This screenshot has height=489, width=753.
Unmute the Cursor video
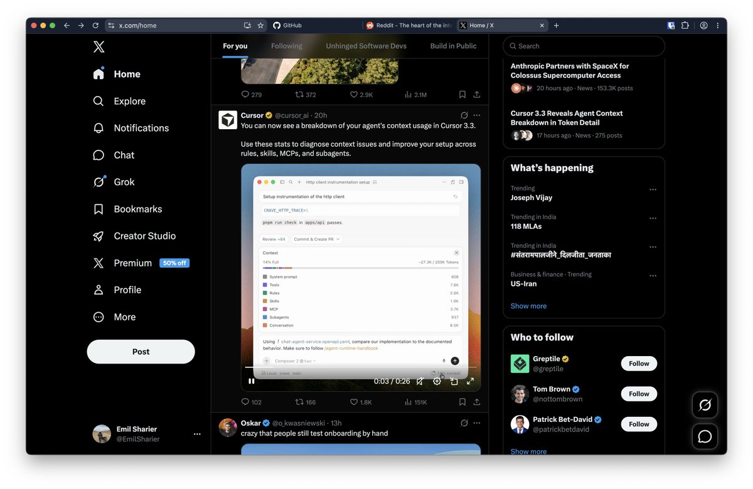coord(420,381)
